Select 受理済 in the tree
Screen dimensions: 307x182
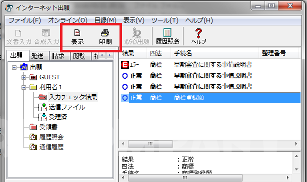coord(58,117)
